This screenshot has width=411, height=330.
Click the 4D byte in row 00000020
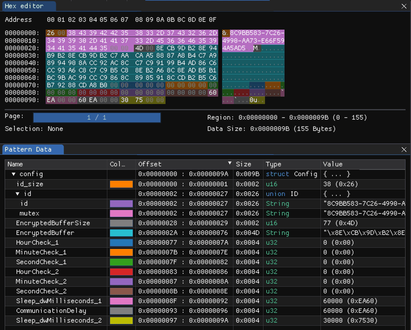(140, 48)
